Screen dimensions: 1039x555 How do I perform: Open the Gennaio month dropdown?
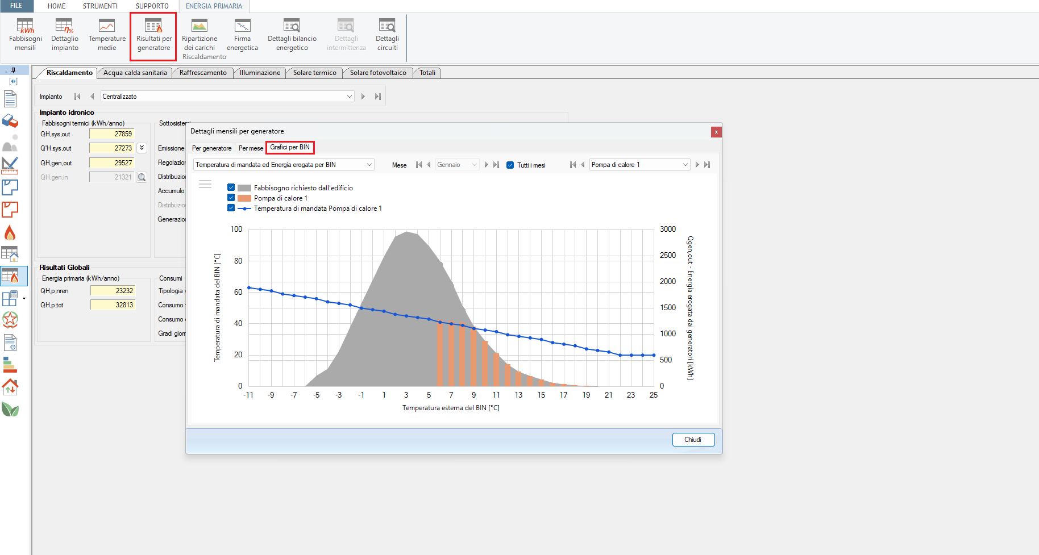(457, 165)
